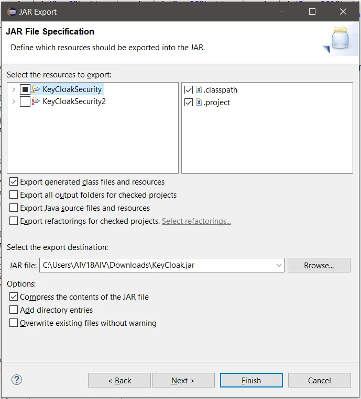Screen dimensions: 361x399
Task: Click the .classpath file icon
Action: pos(199,89)
